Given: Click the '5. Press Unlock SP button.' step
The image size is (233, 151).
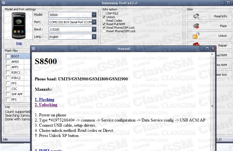Looking at the screenshot, I should coord(57,136).
